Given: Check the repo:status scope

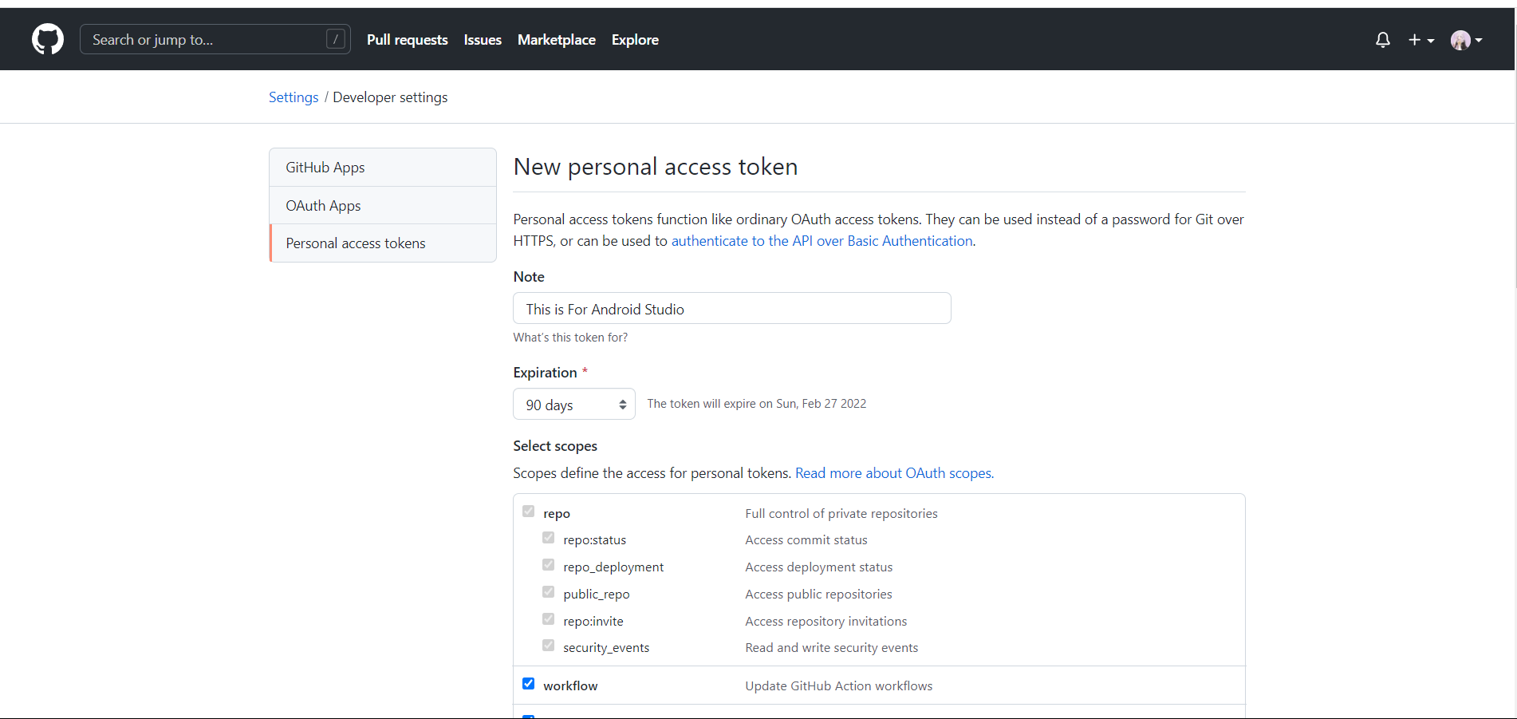Looking at the screenshot, I should [548, 537].
